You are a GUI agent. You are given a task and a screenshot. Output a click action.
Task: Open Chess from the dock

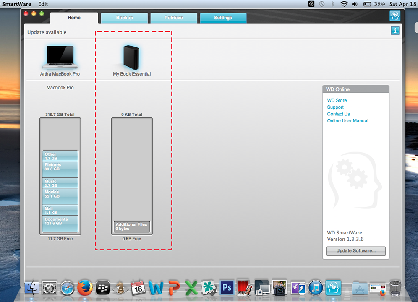coord(120,288)
